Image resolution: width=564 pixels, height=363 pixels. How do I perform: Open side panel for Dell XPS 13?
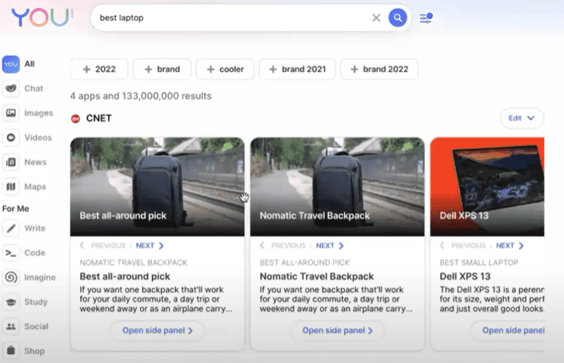[507, 330]
